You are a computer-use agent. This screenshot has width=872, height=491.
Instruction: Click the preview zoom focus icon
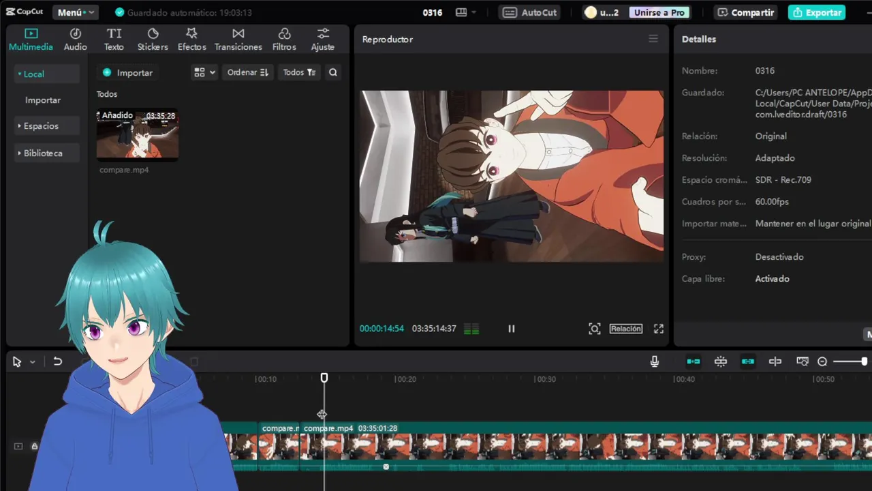(x=595, y=329)
